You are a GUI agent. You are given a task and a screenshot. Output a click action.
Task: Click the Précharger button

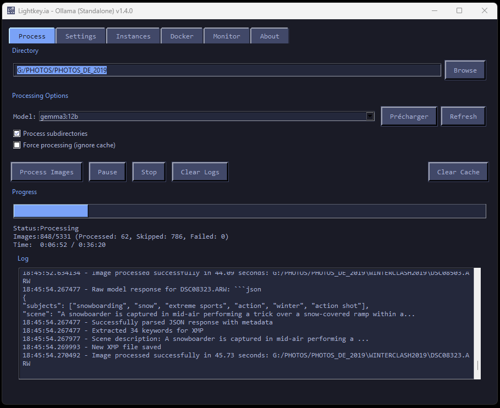point(409,117)
